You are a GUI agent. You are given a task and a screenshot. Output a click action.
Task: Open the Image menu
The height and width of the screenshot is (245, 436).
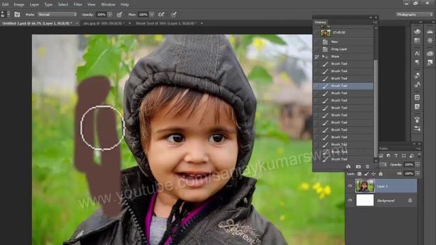19,5
